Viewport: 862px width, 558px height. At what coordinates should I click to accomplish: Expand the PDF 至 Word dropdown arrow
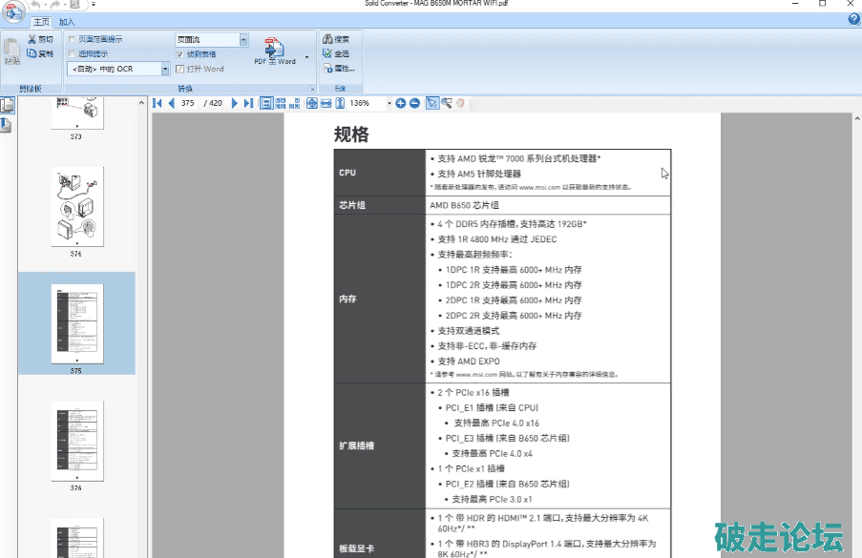(x=306, y=57)
